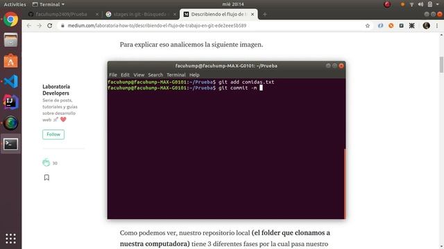Image resolution: width=444 pixels, height=249 pixels.
Task: View site lock info in address bar
Action: pyautogui.click(x=62, y=26)
